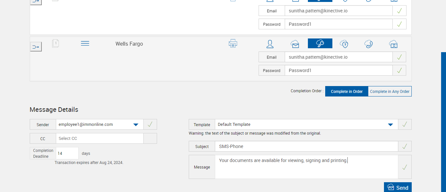
Task: Click the Send button
Action: [398, 187]
